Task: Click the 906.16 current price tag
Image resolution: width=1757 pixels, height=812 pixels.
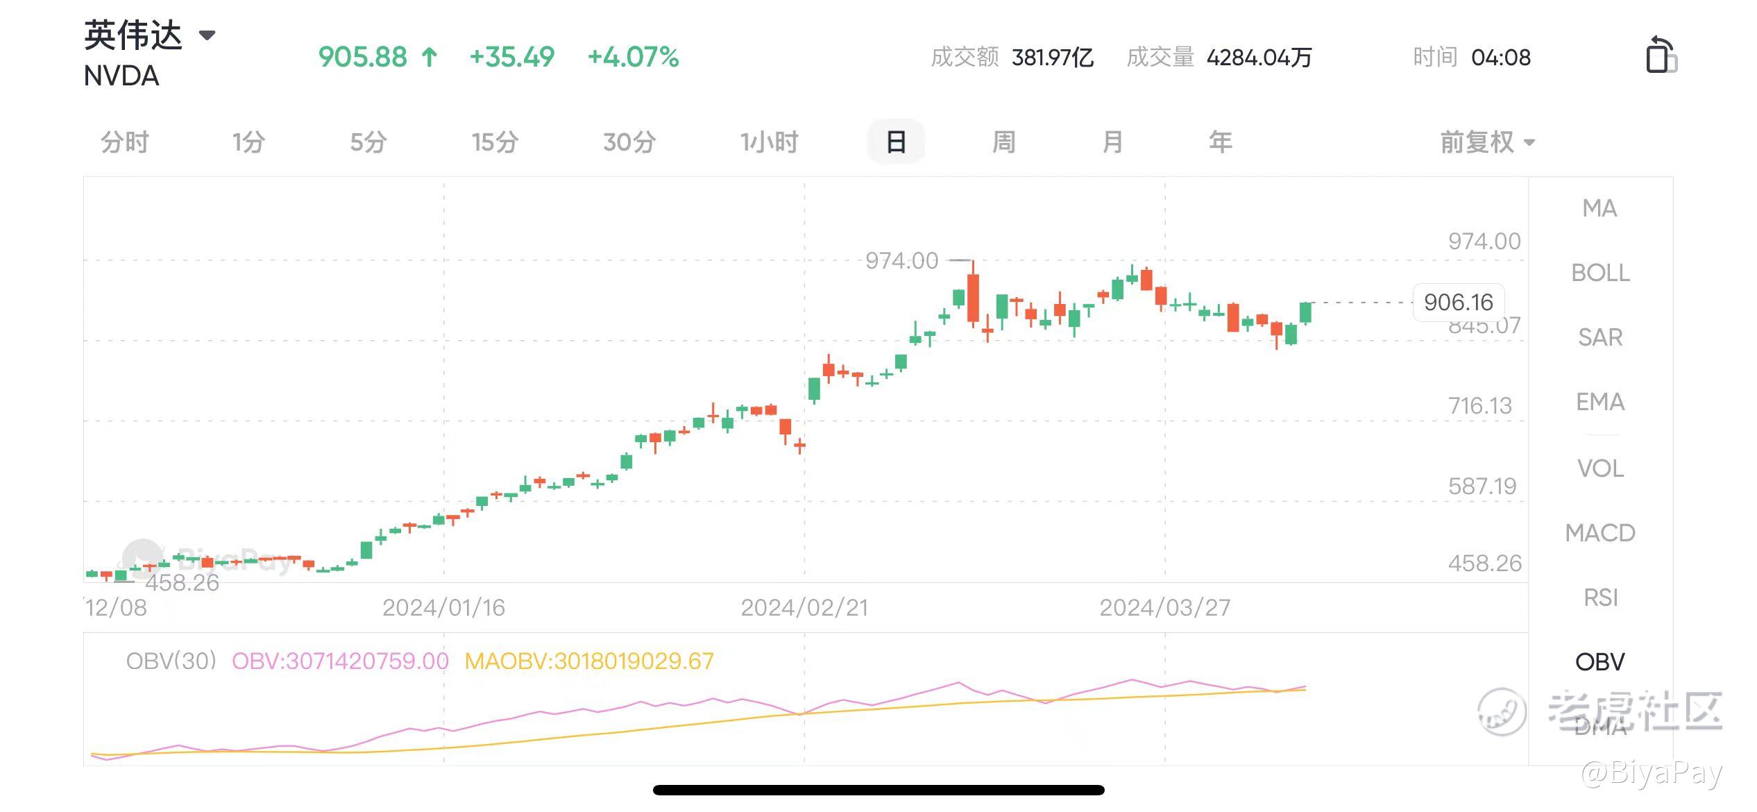Action: pos(1459,303)
